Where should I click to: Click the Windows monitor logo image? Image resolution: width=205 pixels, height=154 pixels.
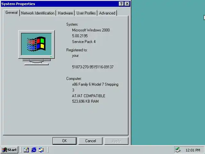tap(37, 48)
